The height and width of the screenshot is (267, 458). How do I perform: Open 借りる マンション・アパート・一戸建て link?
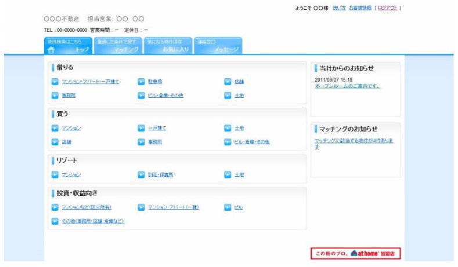(x=90, y=82)
